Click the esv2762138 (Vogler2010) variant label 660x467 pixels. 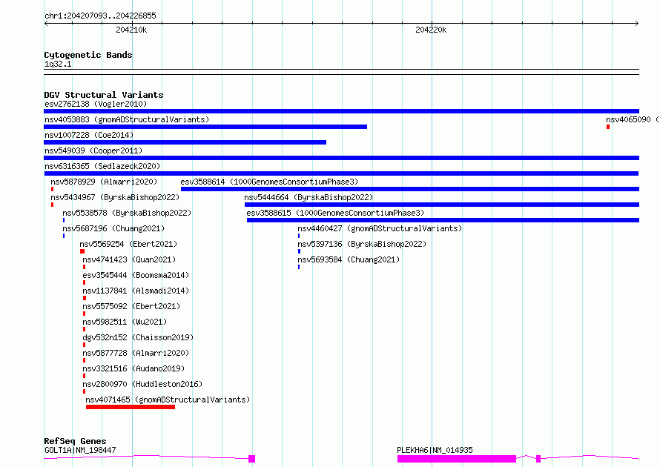(x=96, y=104)
